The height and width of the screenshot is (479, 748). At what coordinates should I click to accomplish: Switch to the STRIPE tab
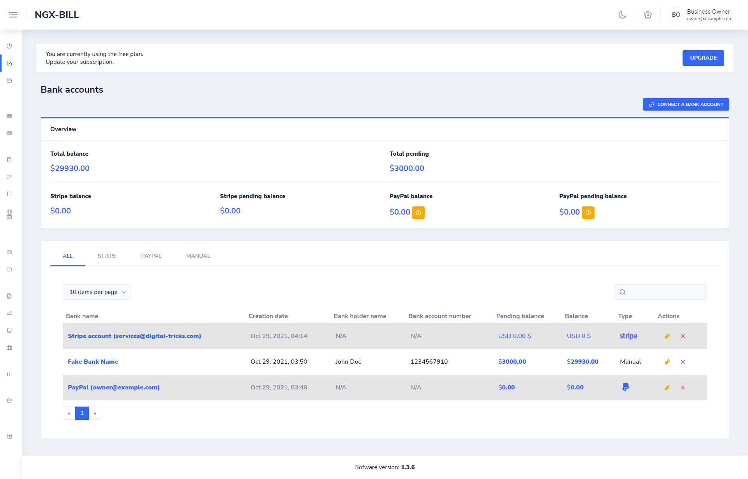(x=107, y=256)
